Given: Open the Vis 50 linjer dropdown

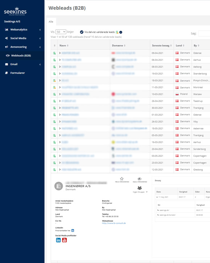Looking at the screenshot, I should pos(61,32).
